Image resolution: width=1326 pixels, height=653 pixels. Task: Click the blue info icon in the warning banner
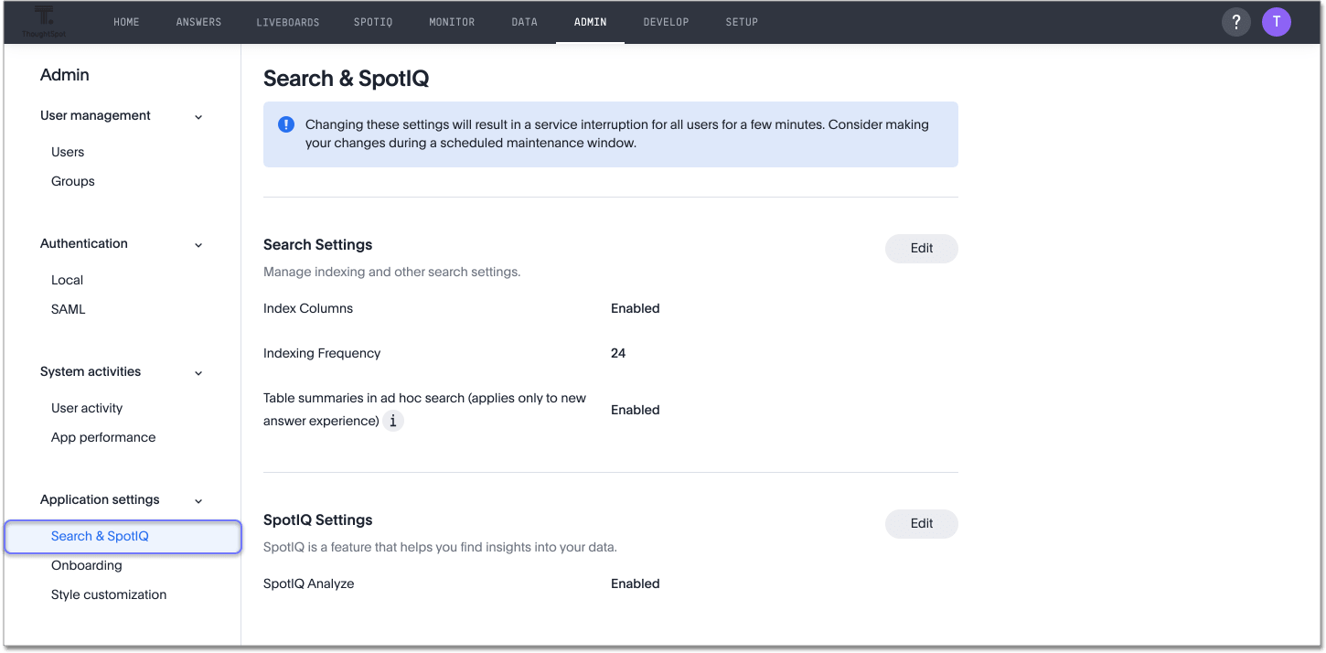pos(285,124)
